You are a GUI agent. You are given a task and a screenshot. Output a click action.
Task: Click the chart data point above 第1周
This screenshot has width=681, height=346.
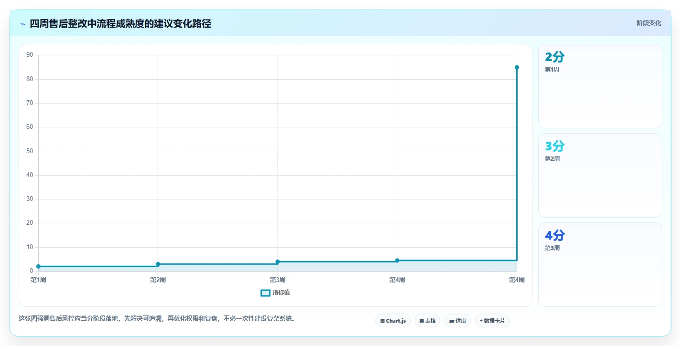(39, 266)
